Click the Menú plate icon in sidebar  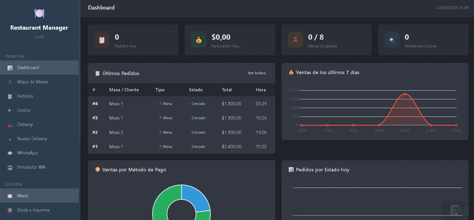coord(10,196)
